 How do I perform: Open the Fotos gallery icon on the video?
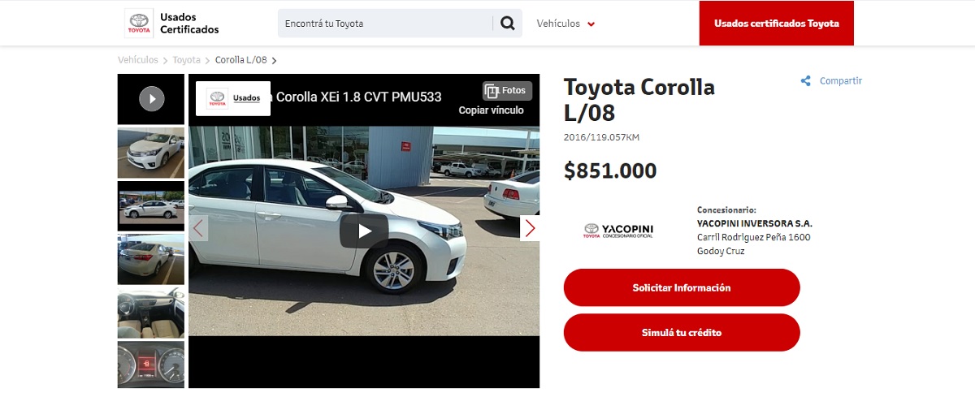tap(507, 91)
